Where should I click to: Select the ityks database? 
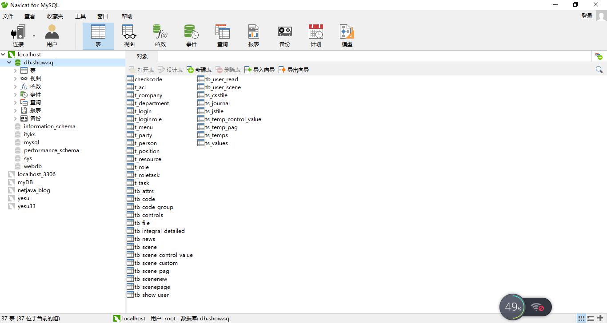29,134
